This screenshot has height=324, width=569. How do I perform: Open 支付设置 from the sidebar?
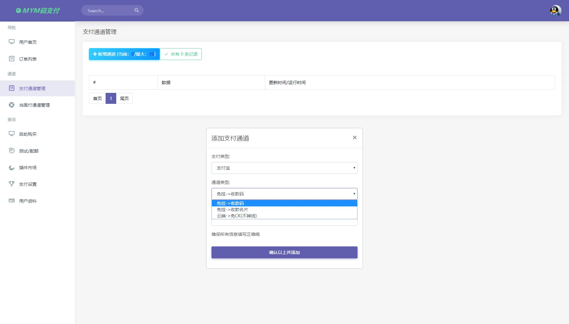(x=27, y=184)
